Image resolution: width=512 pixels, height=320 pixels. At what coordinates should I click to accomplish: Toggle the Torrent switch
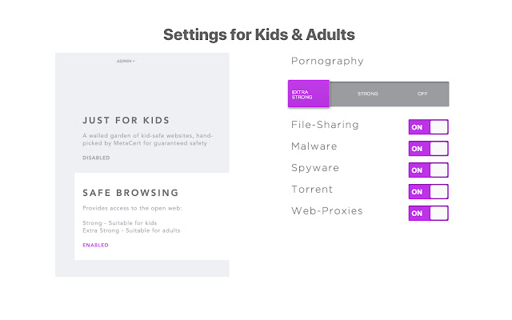coord(428,191)
